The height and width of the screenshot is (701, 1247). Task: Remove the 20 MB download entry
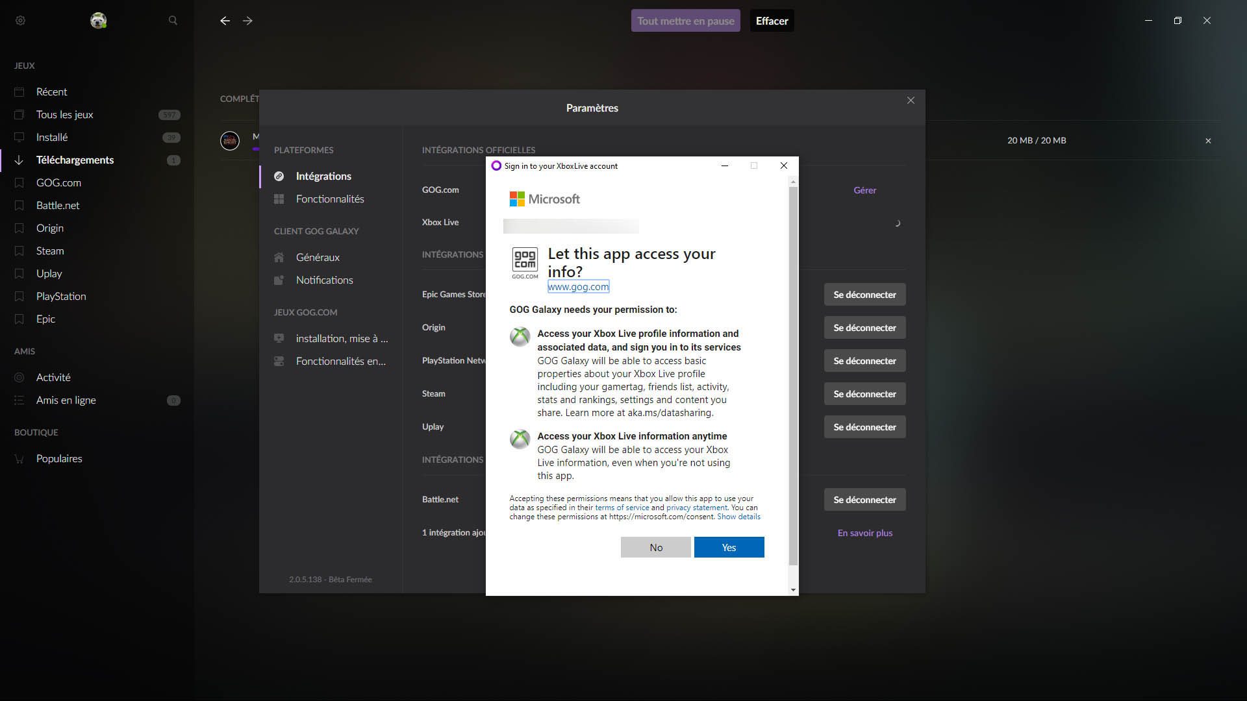(x=1208, y=141)
